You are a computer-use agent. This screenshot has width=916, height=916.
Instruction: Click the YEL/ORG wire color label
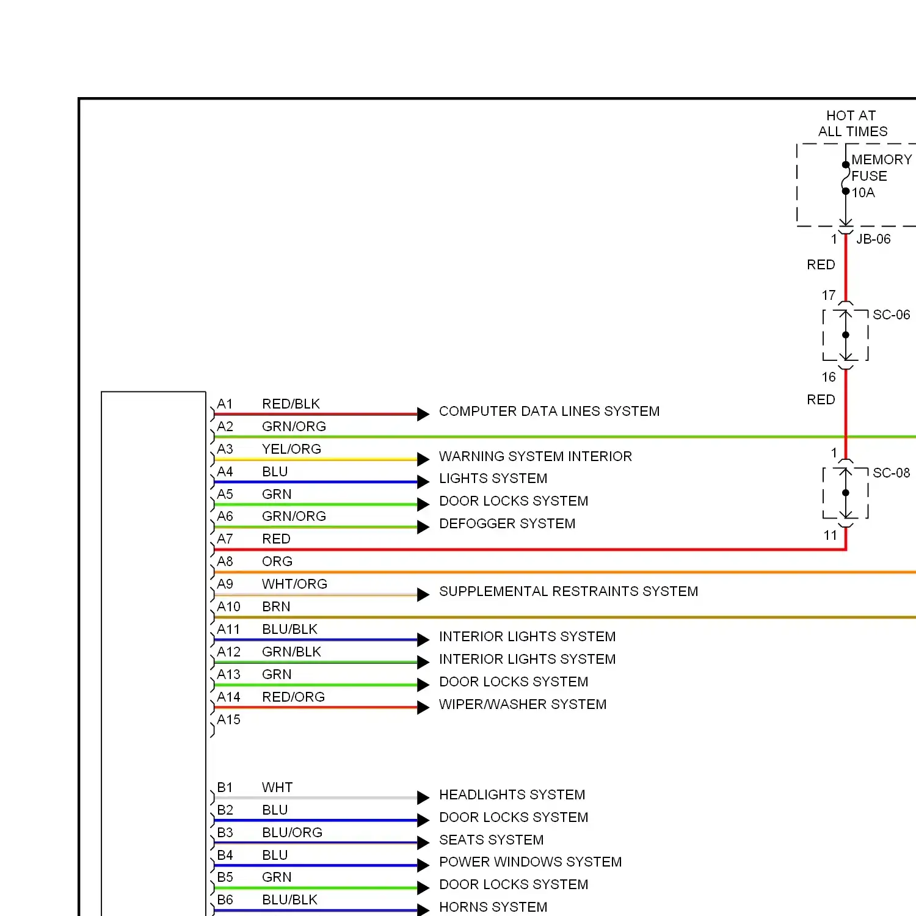291,449
